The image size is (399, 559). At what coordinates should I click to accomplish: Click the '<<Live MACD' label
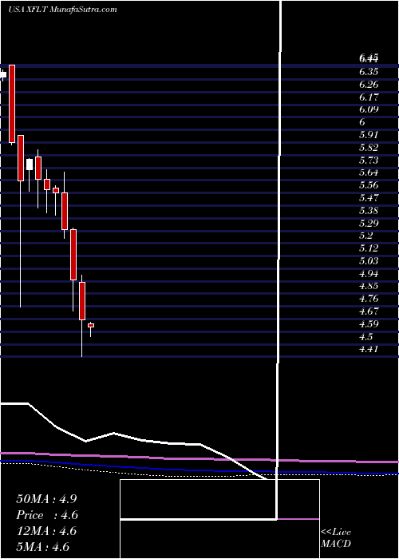[x=336, y=538]
